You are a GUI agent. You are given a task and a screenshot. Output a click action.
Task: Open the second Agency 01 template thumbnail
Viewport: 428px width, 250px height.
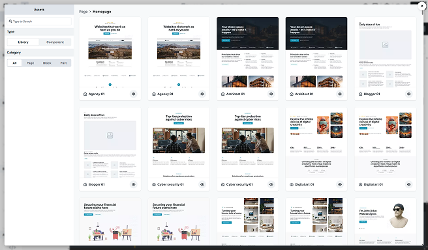click(179, 52)
